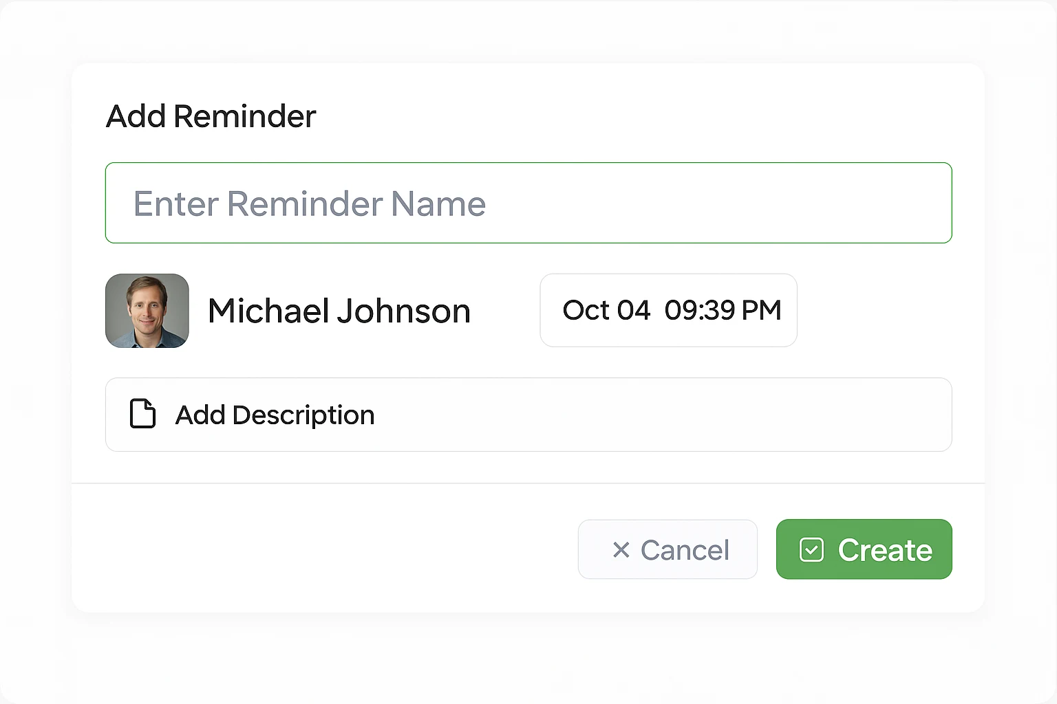Click Michael Johnson's avatar photo
1057x704 pixels.
pos(147,311)
